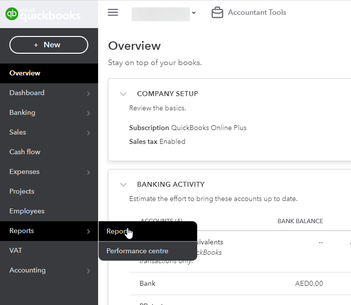Image resolution: width=351 pixels, height=305 pixels.
Task: Click the BANK BALANCE column header
Action: tap(300, 221)
